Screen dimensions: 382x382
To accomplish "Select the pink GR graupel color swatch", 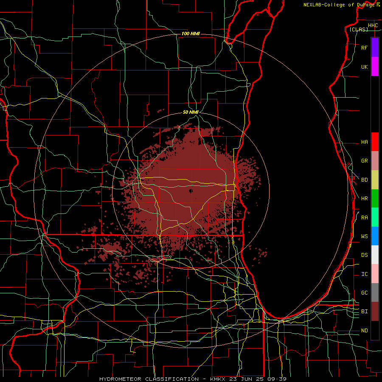I will click(x=375, y=161).
